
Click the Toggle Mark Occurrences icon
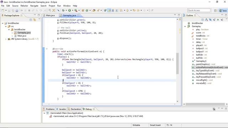[109, 10]
